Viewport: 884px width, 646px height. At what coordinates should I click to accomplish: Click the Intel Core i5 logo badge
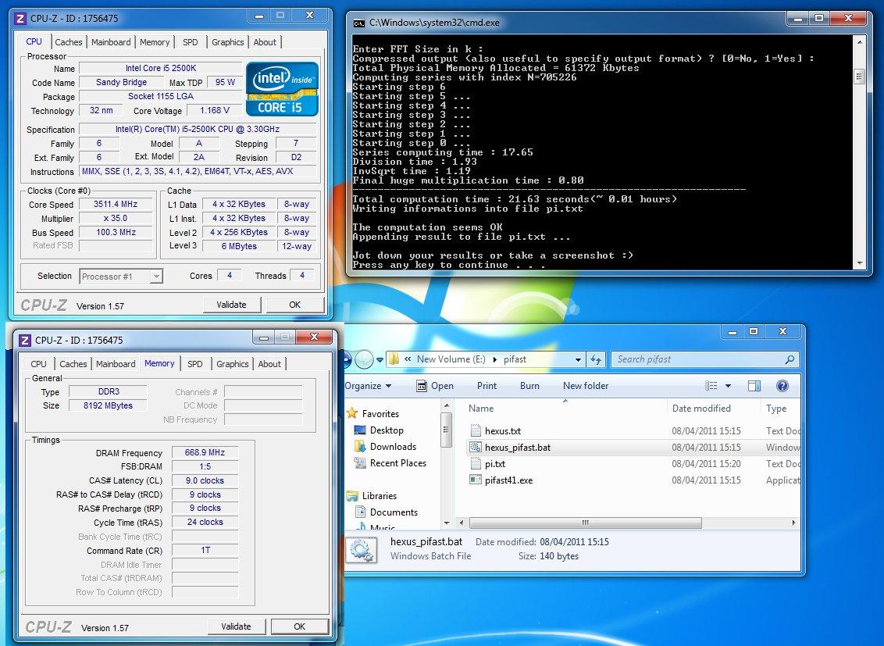tap(282, 88)
